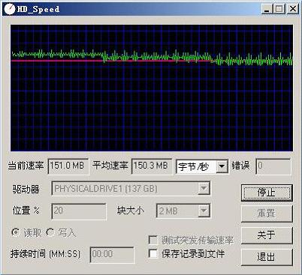Viewport: 302px width, 275px height.
Task: Close the HD_Speed window
Action: coord(293,9)
